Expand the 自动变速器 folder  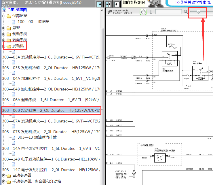click(4, 175)
